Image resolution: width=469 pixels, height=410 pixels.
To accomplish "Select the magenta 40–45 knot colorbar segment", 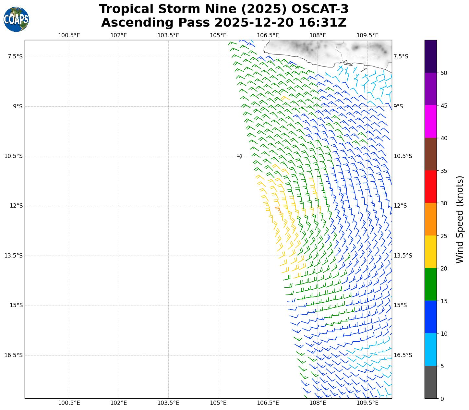I will click(431, 121).
